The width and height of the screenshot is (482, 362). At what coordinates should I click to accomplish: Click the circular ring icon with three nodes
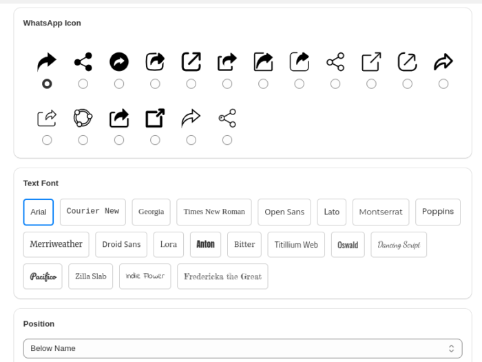83,118
